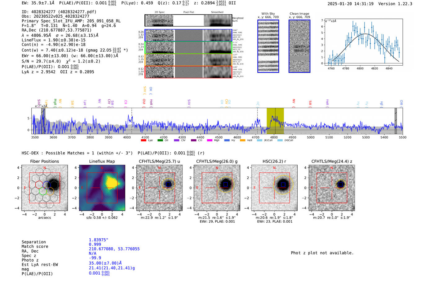Click the (H)CaII legend swatch

(280, 141)
